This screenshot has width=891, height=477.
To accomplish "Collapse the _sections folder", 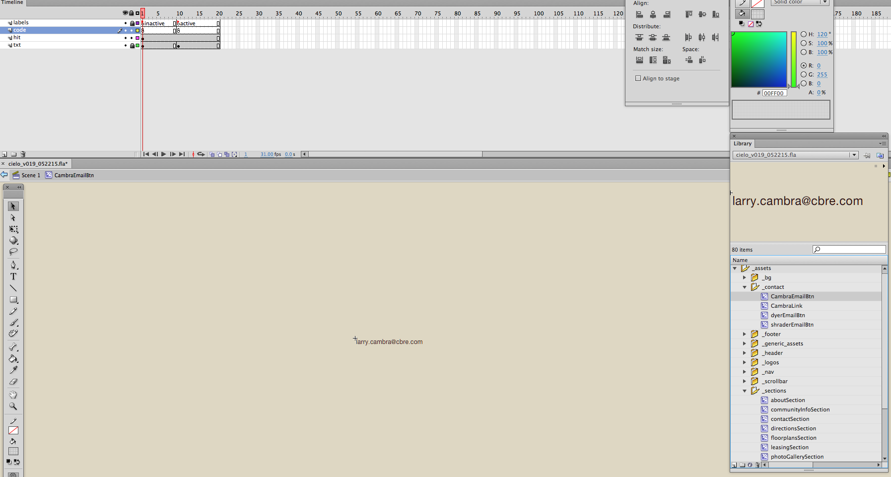I will (745, 391).
